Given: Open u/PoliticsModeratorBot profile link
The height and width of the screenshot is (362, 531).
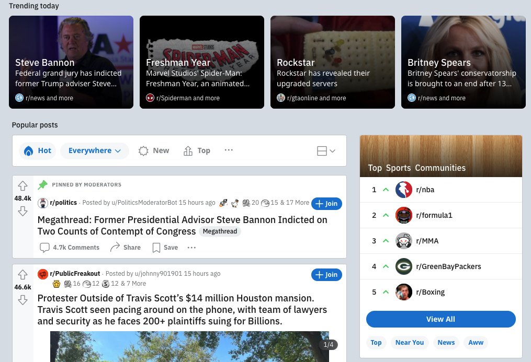Looking at the screenshot, I should click(x=144, y=203).
